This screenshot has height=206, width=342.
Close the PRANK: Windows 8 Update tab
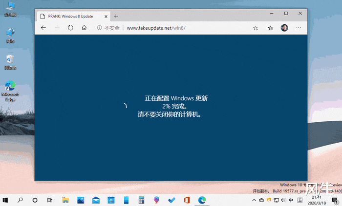(106, 17)
